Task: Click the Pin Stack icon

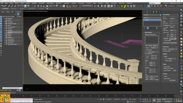Action: coord(144,28)
